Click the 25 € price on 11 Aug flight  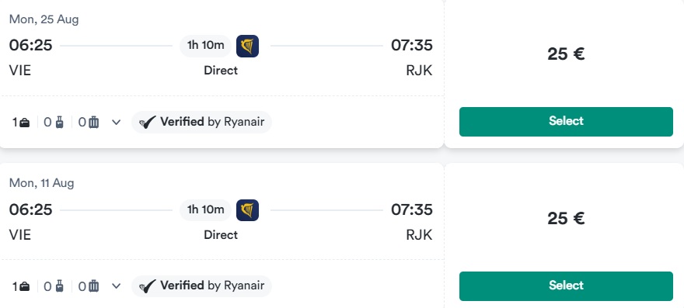[566, 218]
